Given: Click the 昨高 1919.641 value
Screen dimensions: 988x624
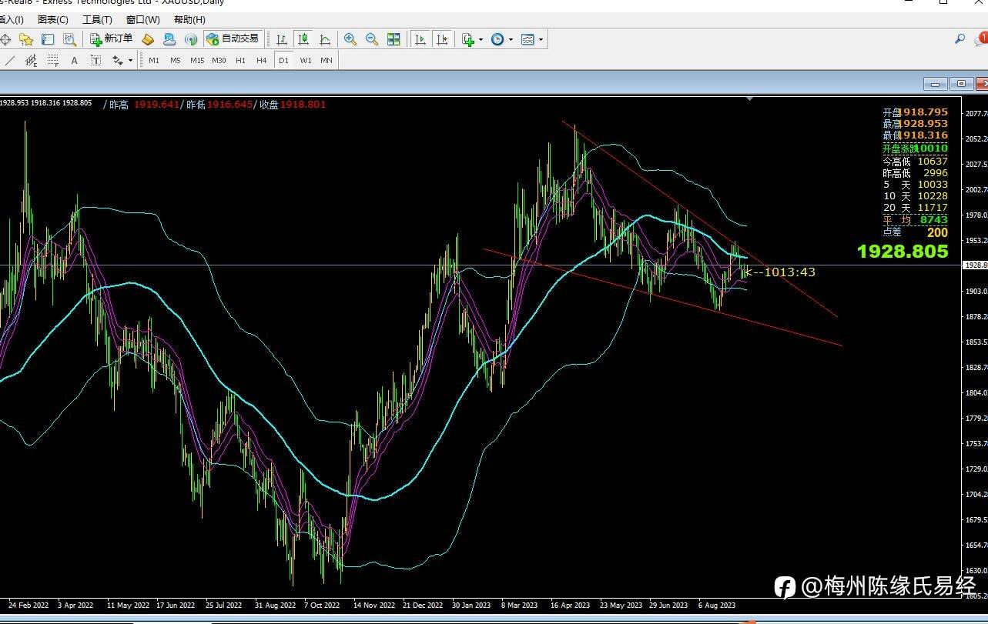Looking at the screenshot, I should tap(156, 104).
